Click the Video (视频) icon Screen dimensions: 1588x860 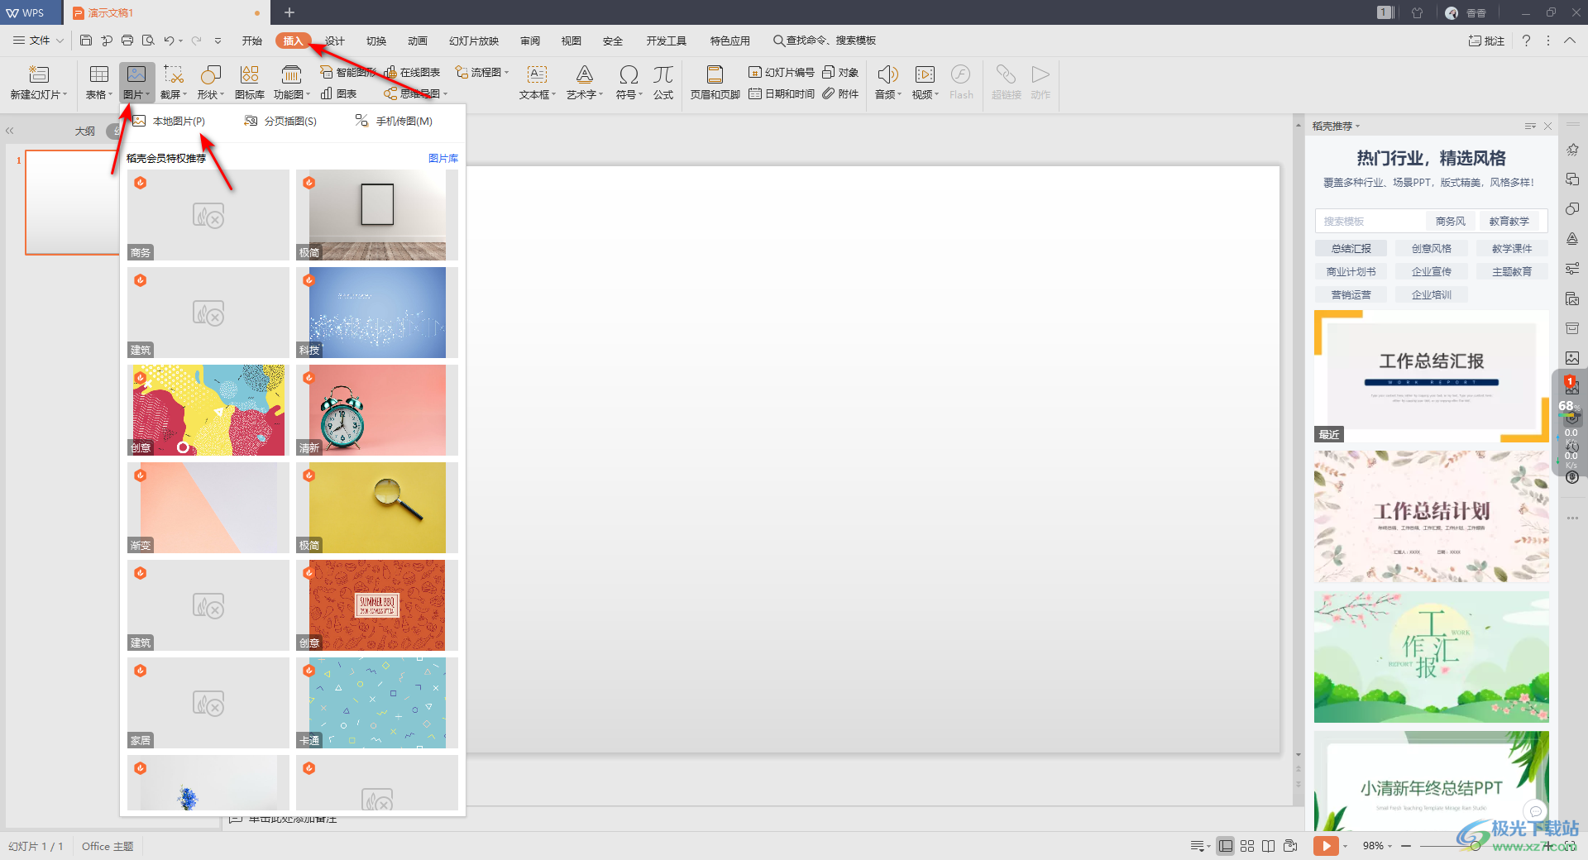tap(925, 74)
